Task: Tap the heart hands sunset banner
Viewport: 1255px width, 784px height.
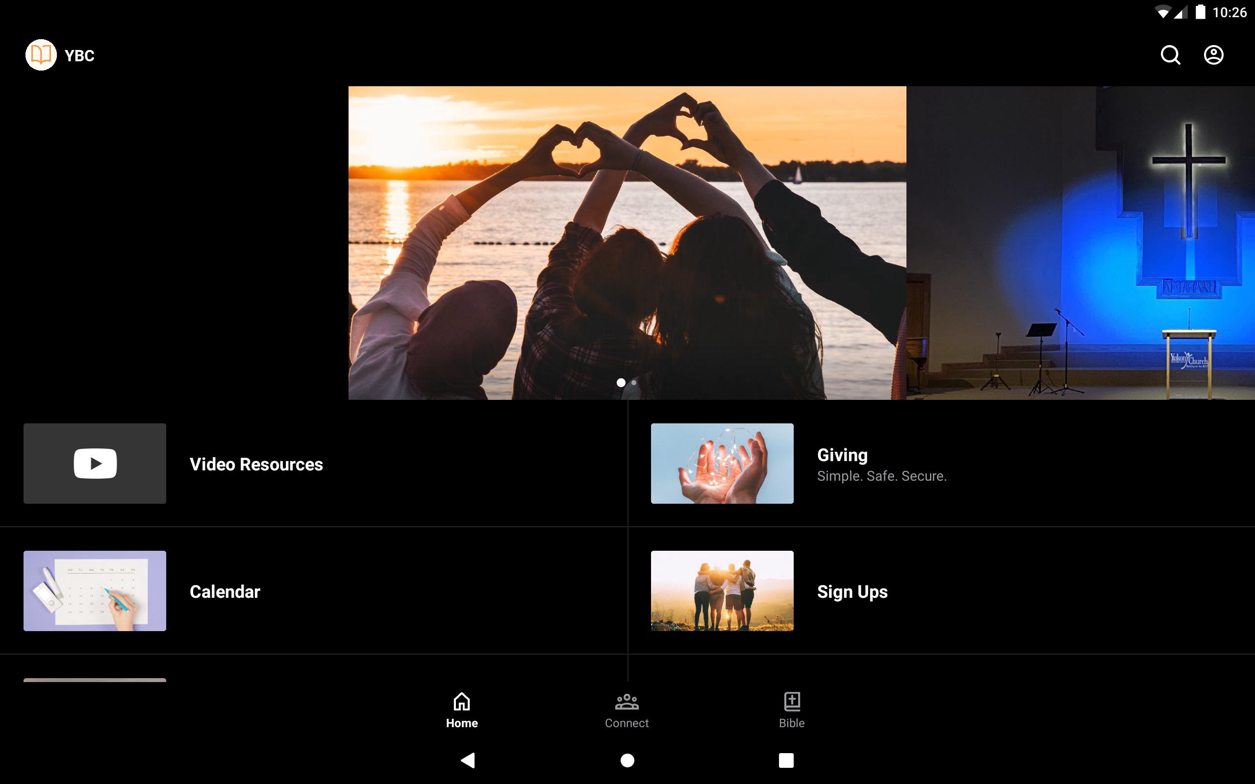Action: click(627, 243)
